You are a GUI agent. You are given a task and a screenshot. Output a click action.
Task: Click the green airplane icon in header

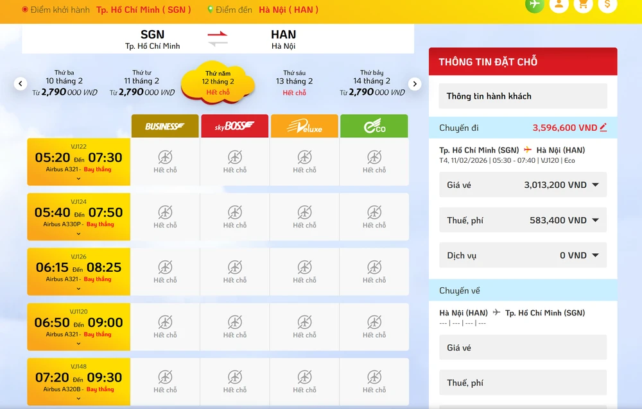pyautogui.click(x=534, y=5)
